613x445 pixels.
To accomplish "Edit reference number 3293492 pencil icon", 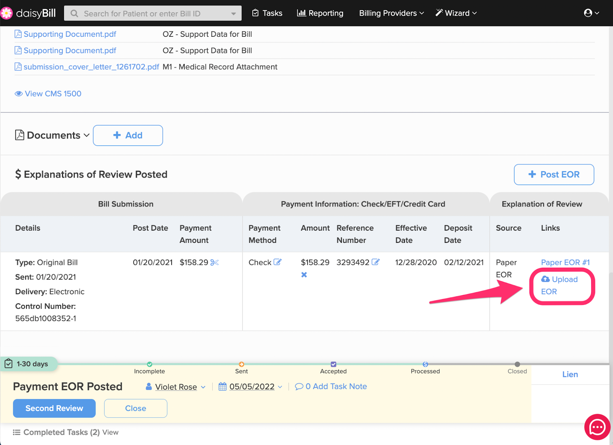I will coord(375,262).
